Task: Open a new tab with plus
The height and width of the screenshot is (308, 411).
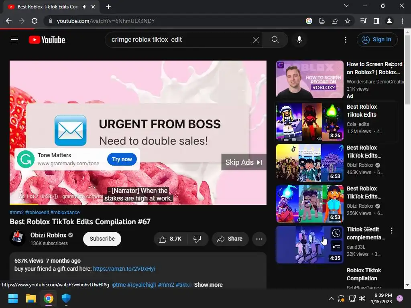Action: pos(108,7)
